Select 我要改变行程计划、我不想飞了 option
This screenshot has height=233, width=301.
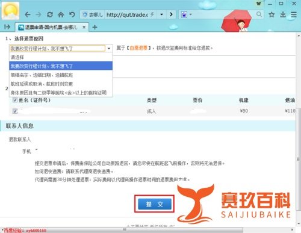(61, 66)
